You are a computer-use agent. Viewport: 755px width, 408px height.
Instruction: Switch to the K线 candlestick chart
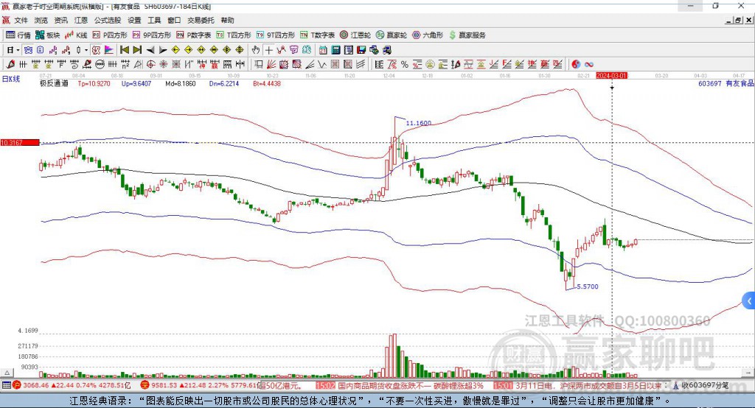pos(76,35)
